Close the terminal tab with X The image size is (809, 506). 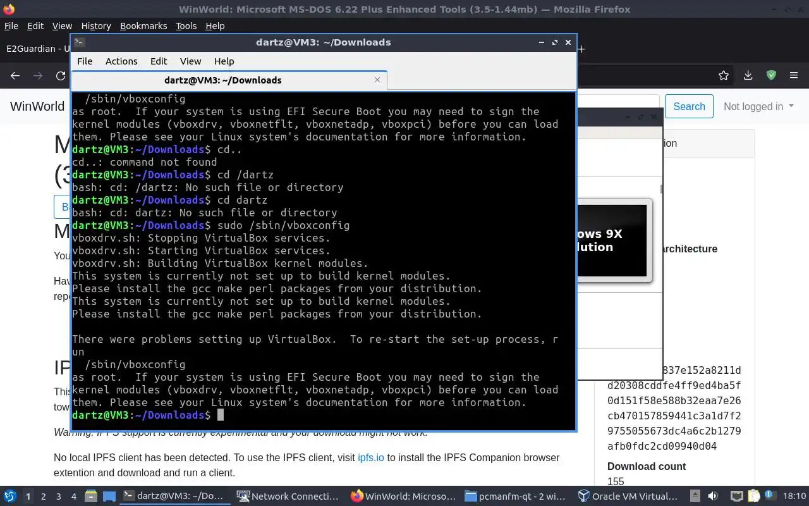click(377, 80)
